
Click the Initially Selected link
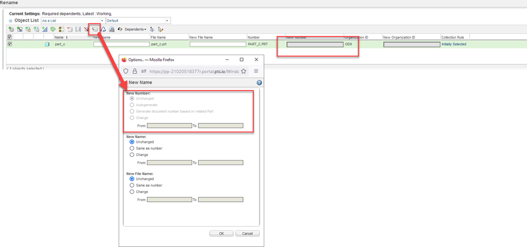coord(454,44)
